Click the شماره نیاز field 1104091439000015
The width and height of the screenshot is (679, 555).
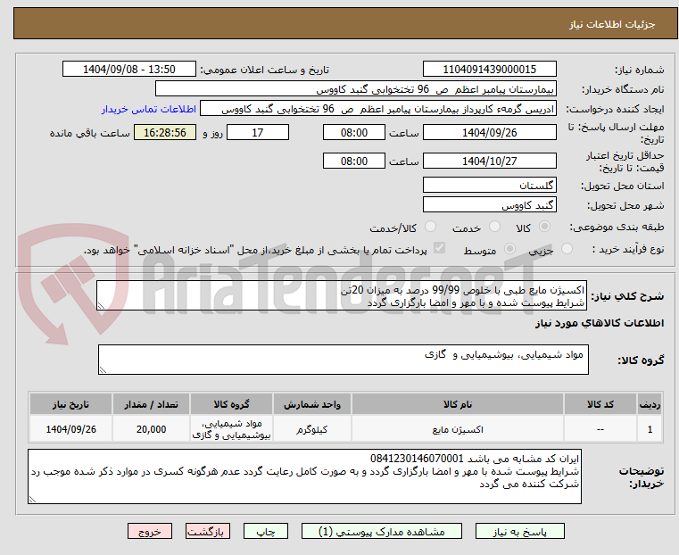pyautogui.click(x=489, y=70)
